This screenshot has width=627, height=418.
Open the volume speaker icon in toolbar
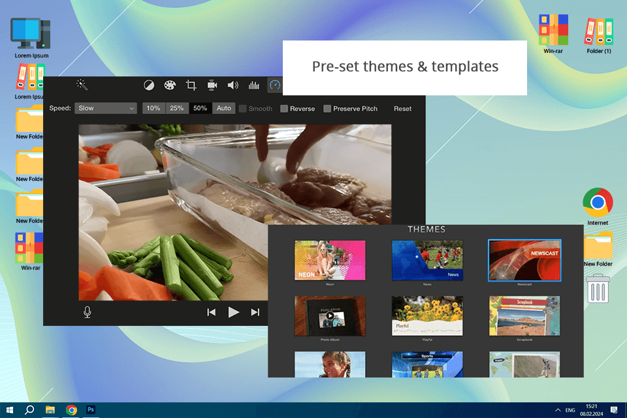pyautogui.click(x=233, y=85)
